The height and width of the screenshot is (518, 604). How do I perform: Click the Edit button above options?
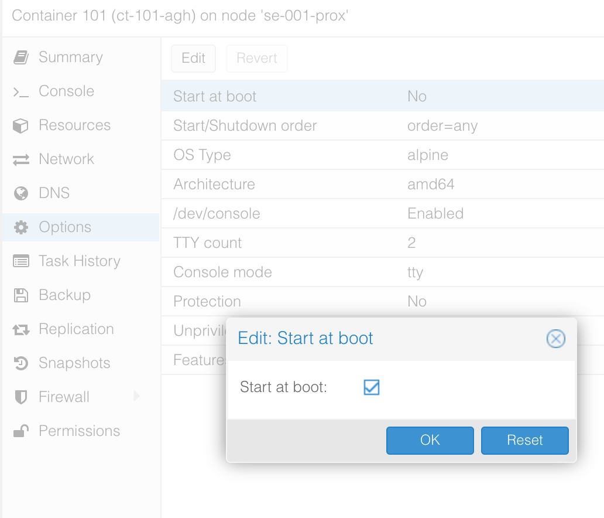(193, 58)
